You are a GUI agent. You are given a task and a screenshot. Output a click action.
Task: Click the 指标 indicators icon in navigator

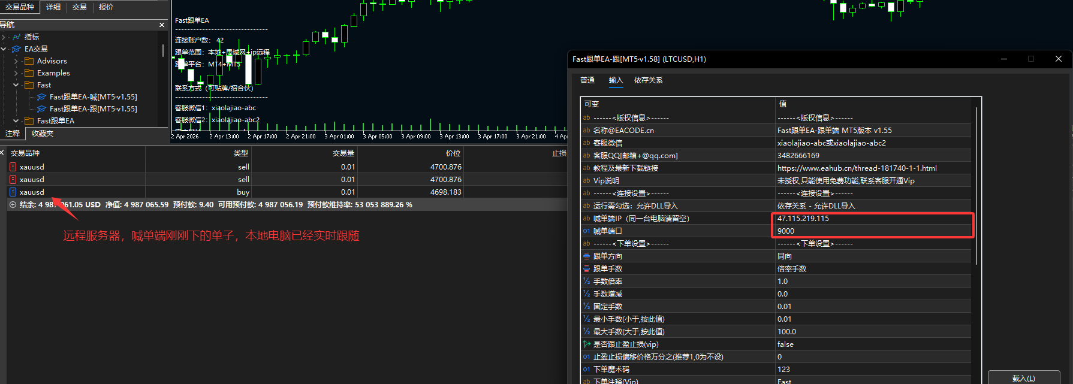[17, 37]
